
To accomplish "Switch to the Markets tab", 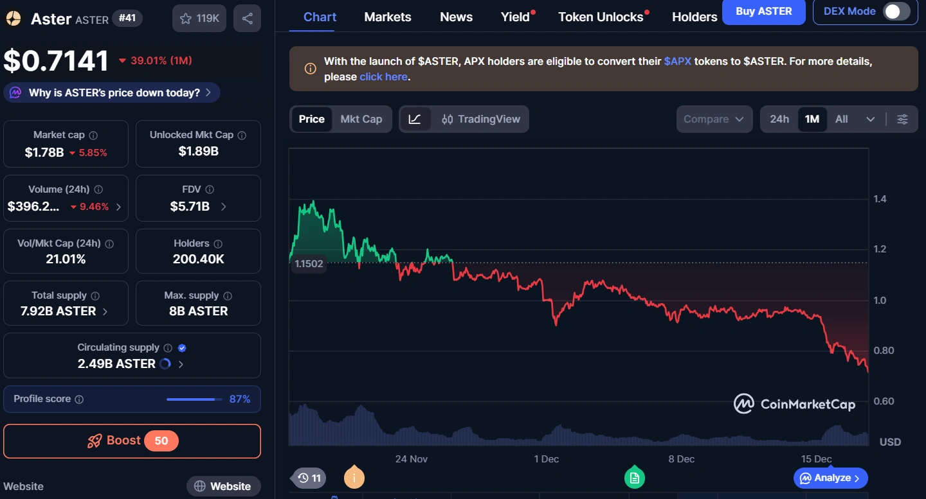I will (x=387, y=17).
